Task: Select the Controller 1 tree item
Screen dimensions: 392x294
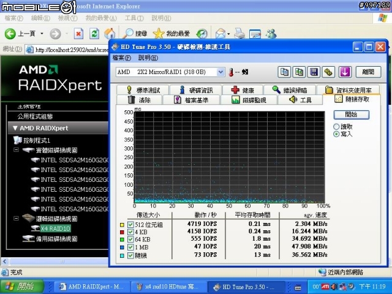Action: [x=37, y=140]
